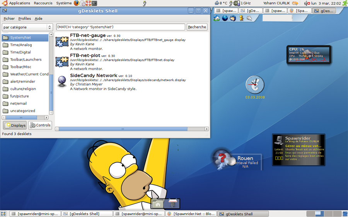Click the gDesklets Shell window title icon
The image size is (348, 217).
(x=5, y=11)
